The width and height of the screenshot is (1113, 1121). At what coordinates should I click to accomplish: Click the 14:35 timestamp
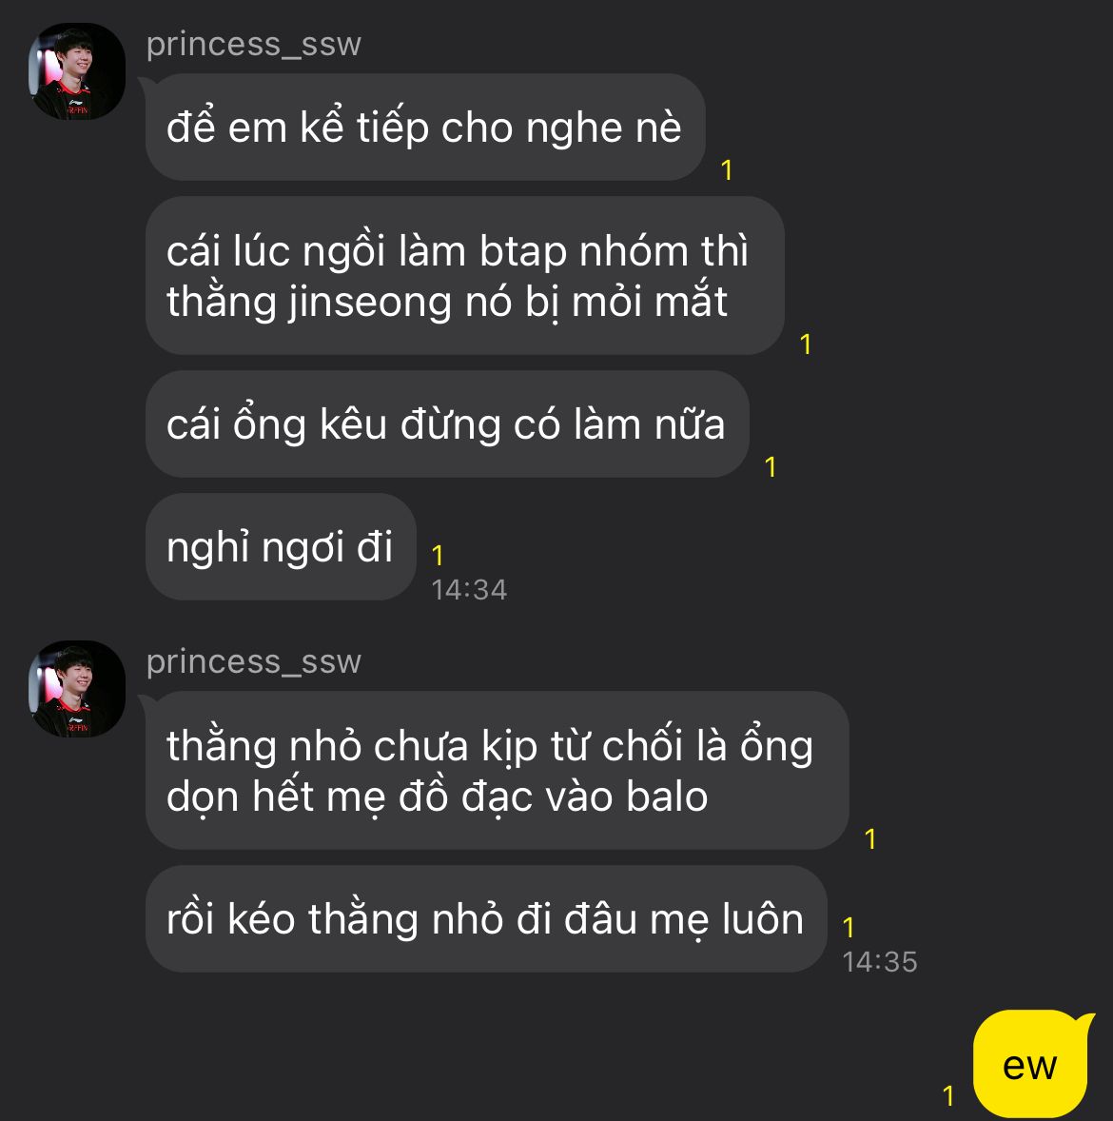click(x=879, y=961)
